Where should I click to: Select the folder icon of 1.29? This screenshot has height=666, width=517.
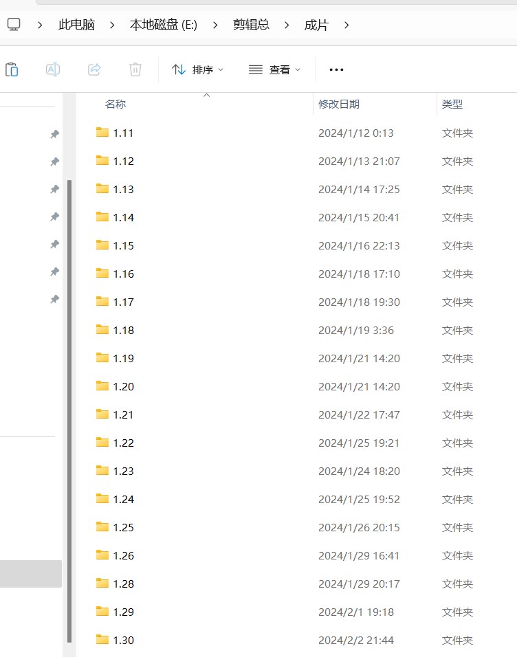tap(102, 611)
